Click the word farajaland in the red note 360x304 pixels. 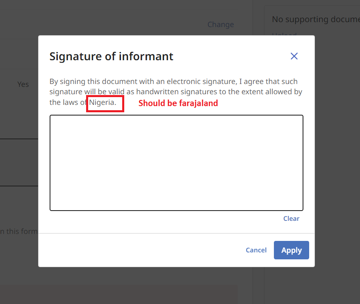[200, 103]
